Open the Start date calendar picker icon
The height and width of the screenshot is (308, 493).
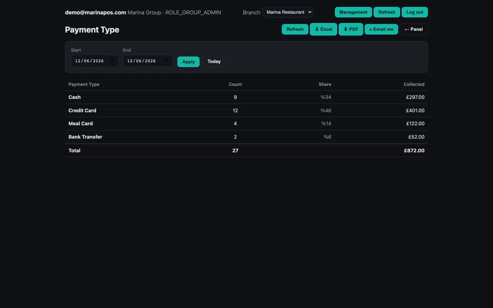112,61
